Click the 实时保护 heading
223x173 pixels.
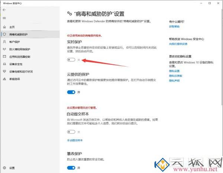[74, 42]
